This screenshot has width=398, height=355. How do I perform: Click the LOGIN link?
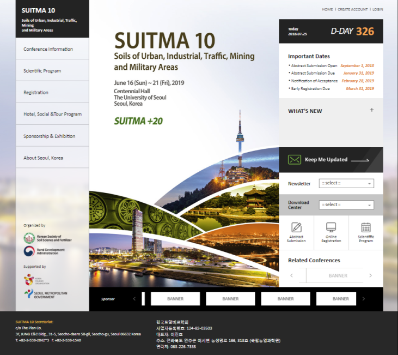click(378, 9)
